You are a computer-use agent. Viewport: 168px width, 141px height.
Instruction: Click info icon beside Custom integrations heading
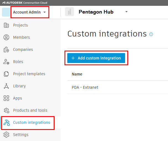click(x=151, y=34)
